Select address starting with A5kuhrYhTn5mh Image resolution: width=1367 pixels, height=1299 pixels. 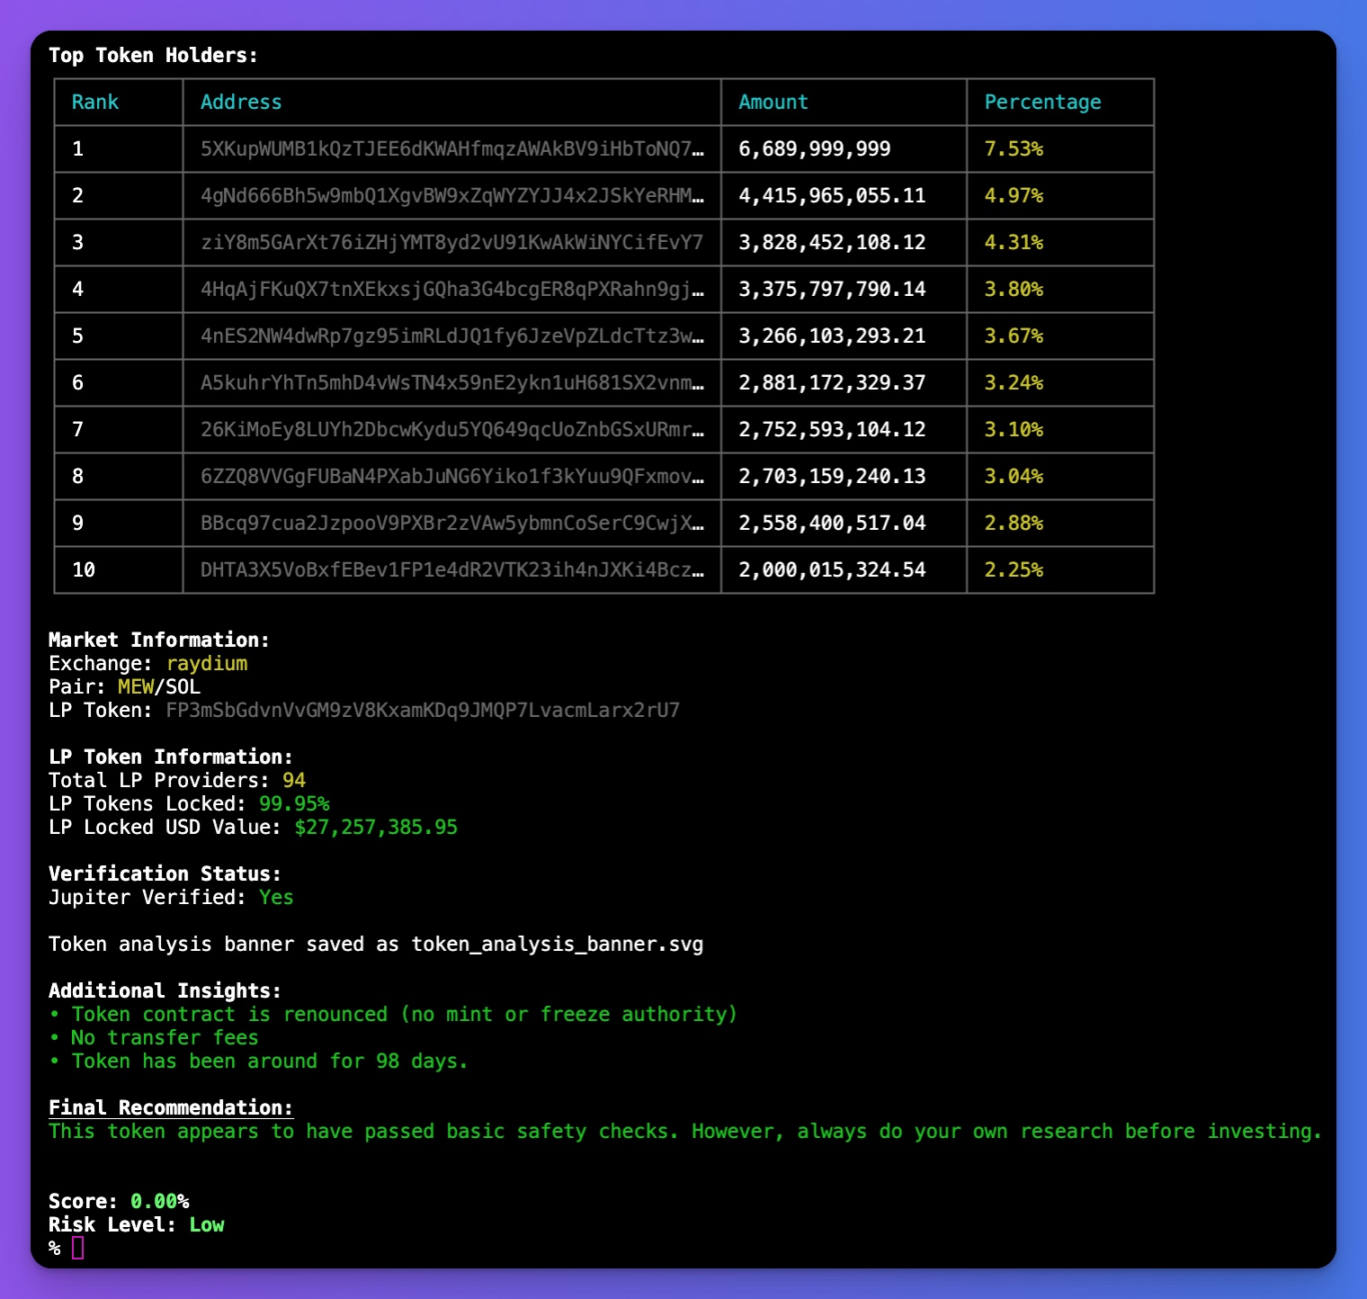tap(452, 383)
